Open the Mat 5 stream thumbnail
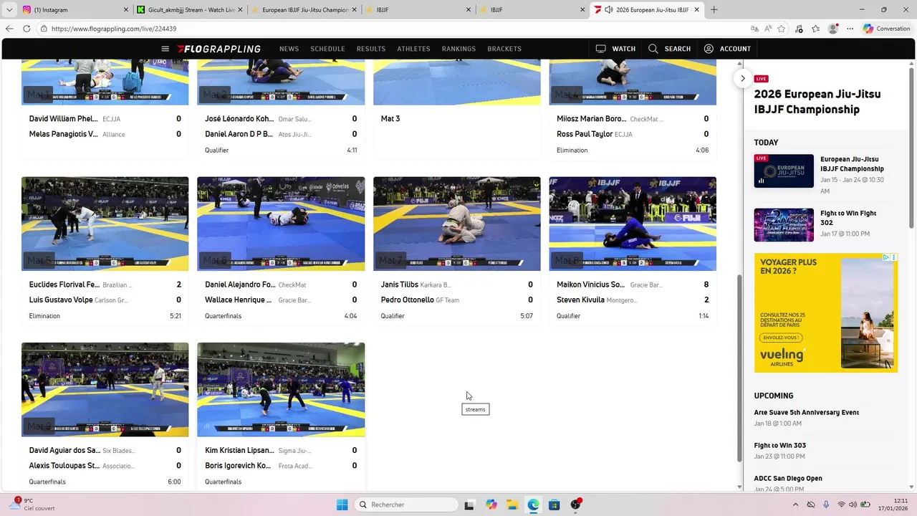The width and height of the screenshot is (917, 516). point(105,224)
